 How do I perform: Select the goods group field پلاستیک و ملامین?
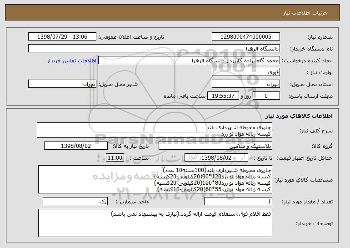[x=215, y=146]
